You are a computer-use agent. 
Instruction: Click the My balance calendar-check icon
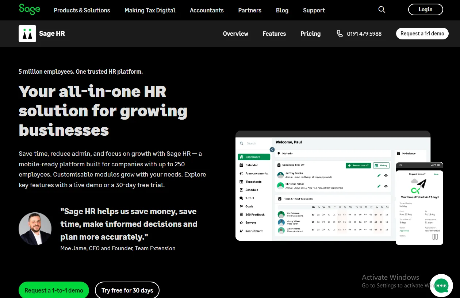click(399, 154)
